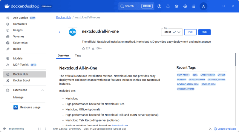Select the DEVELOP-ARM64 recent tag
The image size is (239, 132).
197,80
